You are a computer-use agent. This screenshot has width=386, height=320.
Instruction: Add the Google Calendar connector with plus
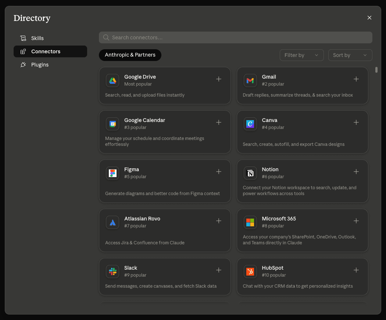tap(219, 122)
